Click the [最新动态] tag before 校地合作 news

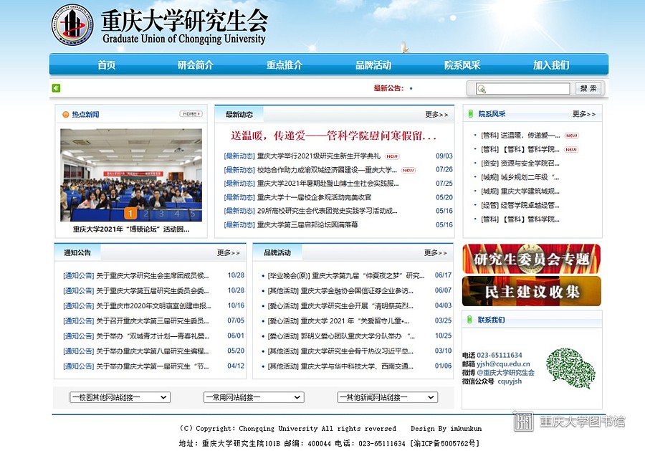pos(239,170)
